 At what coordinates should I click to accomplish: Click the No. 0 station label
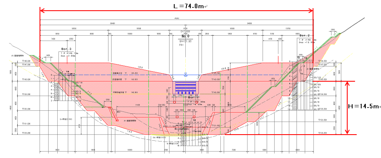point(185,36)
